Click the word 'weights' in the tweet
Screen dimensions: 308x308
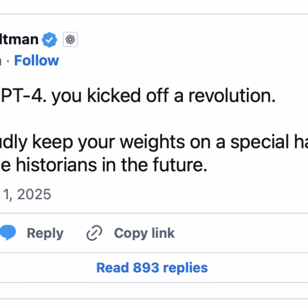click(152, 143)
